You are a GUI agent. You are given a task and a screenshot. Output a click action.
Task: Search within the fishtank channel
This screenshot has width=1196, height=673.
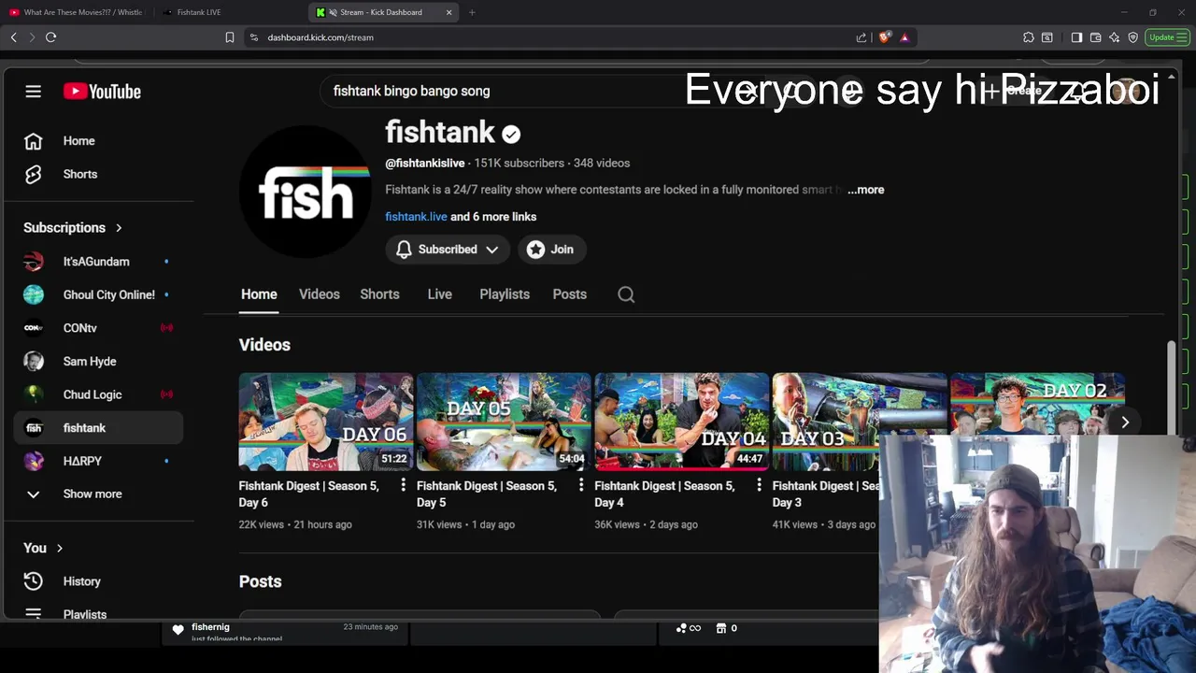coord(626,294)
